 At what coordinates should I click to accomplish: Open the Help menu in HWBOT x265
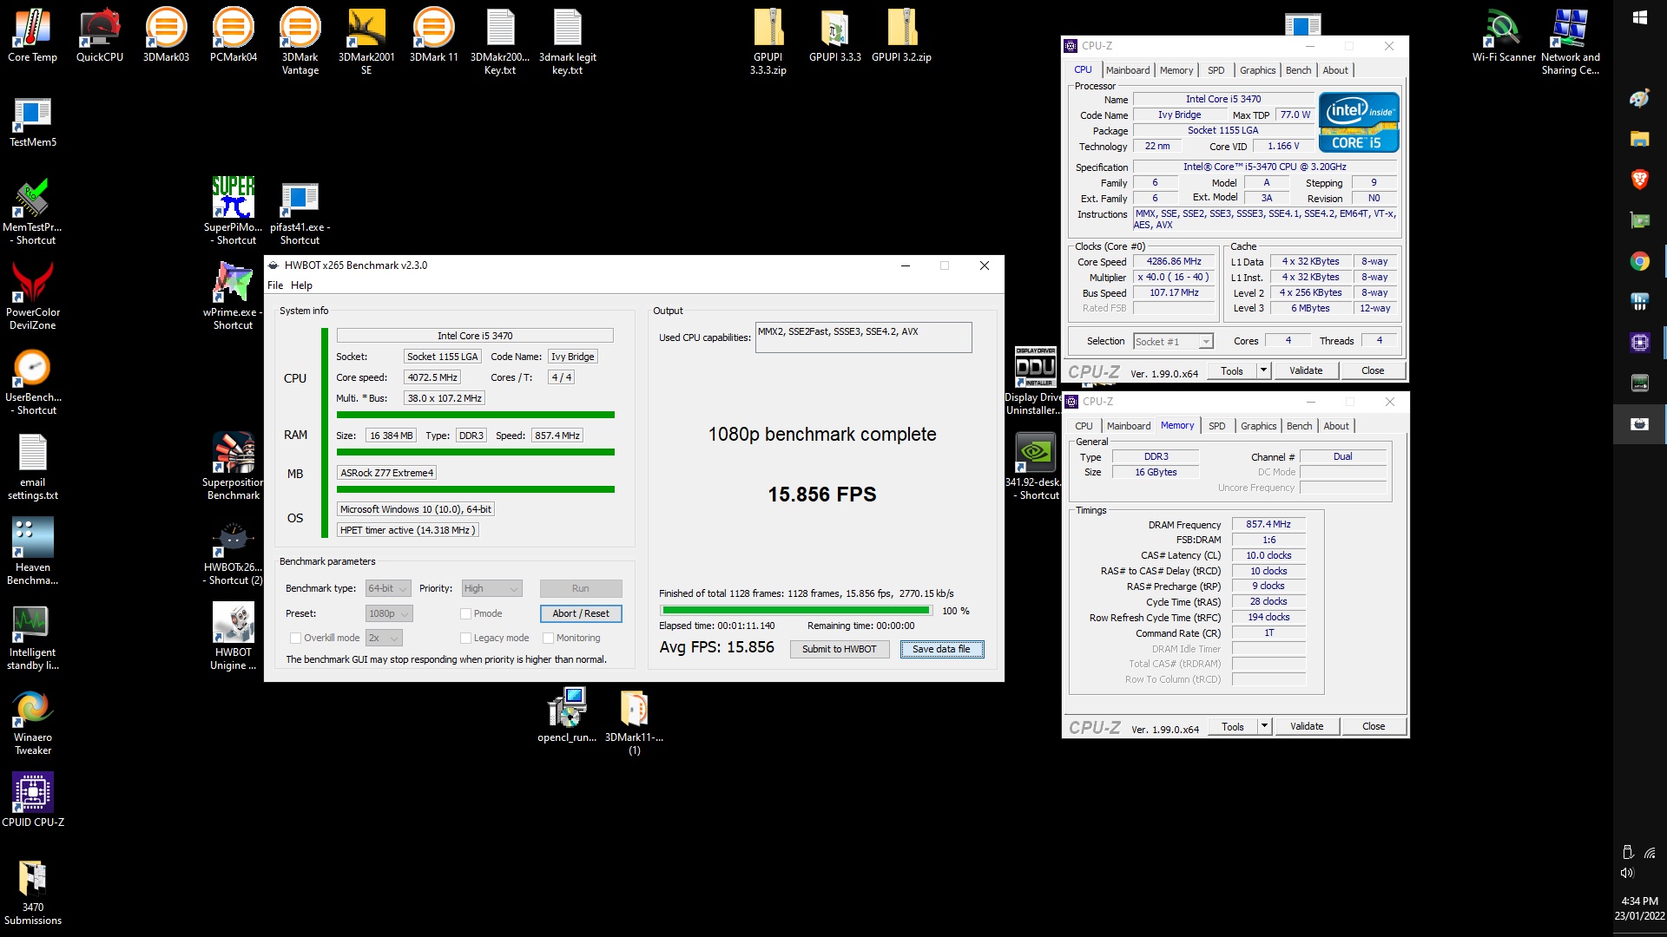pyautogui.click(x=301, y=285)
